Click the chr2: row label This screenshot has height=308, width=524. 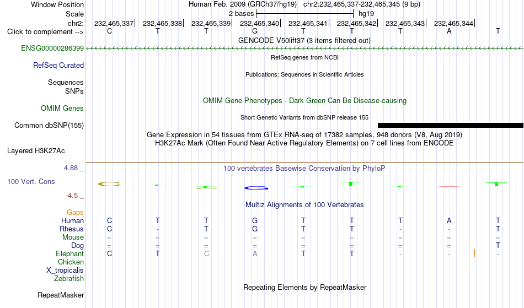click(76, 23)
